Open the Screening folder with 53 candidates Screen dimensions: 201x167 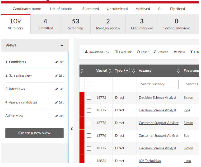point(75,24)
